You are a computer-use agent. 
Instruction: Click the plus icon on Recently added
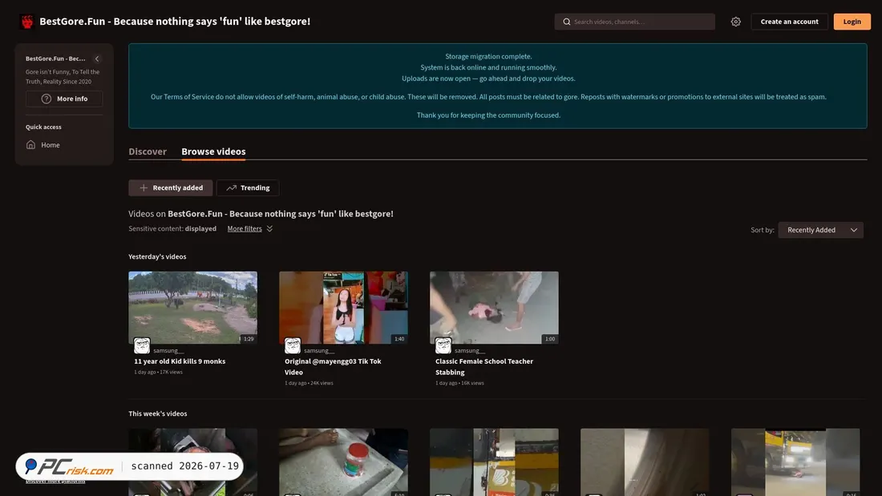click(144, 188)
